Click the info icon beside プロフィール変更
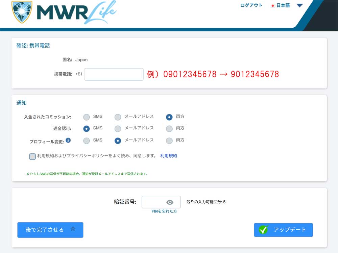 (x=68, y=140)
